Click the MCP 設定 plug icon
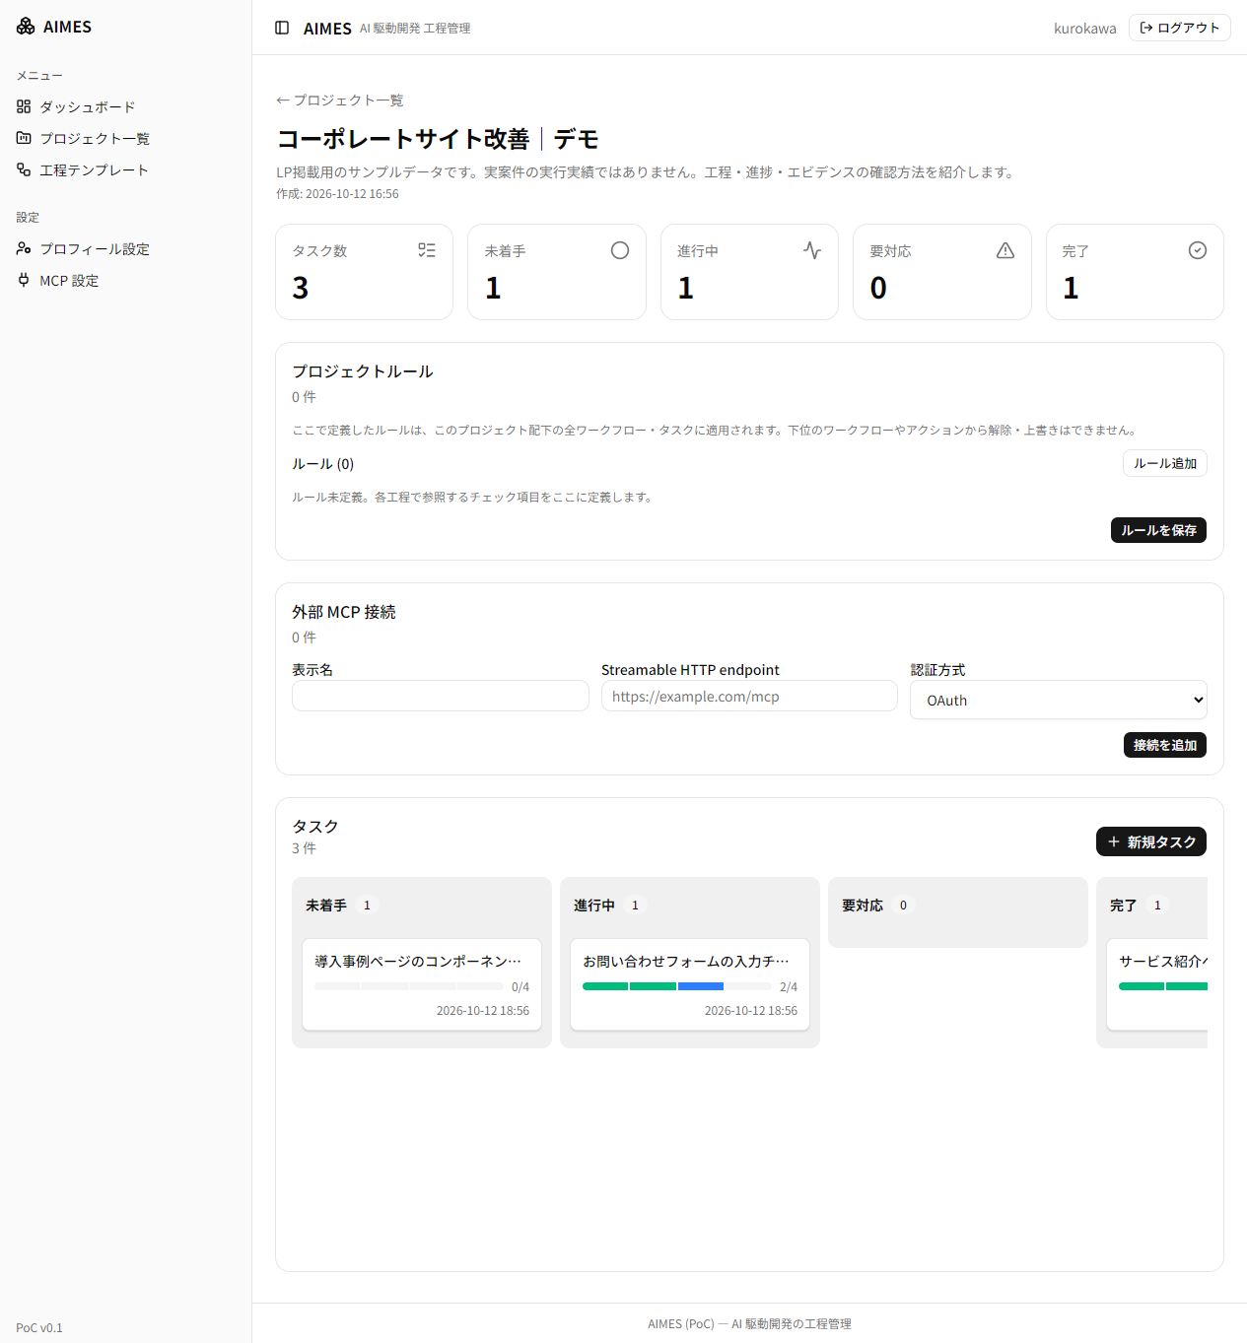Image resolution: width=1247 pixels, height=1343 pixels. click(24, 280)
